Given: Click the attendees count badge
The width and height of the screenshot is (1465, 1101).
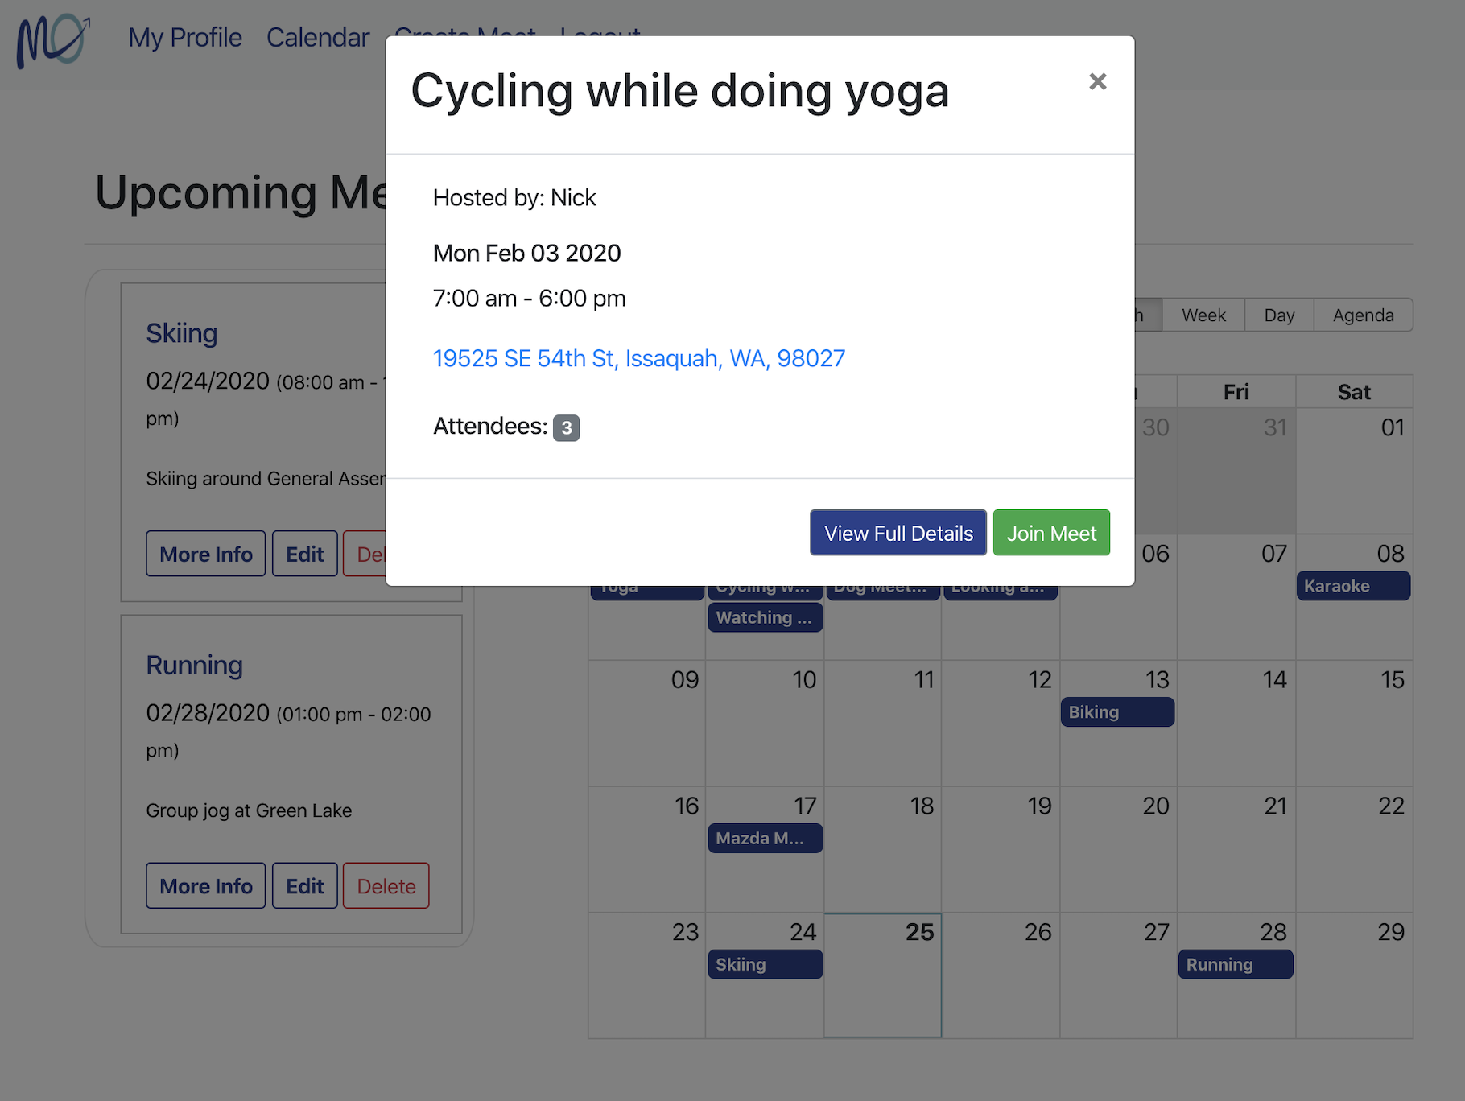Looking at the screenshot, I should coord(566,427).
